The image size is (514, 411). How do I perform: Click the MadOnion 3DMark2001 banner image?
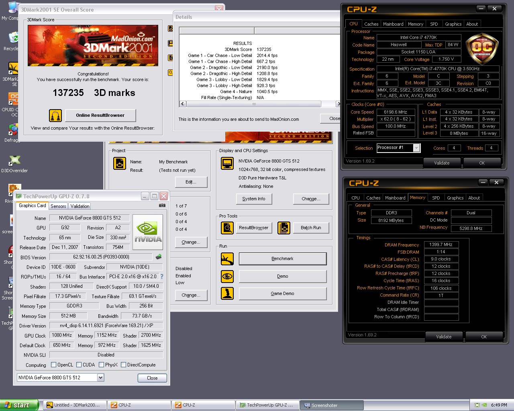tap(93, 45)
